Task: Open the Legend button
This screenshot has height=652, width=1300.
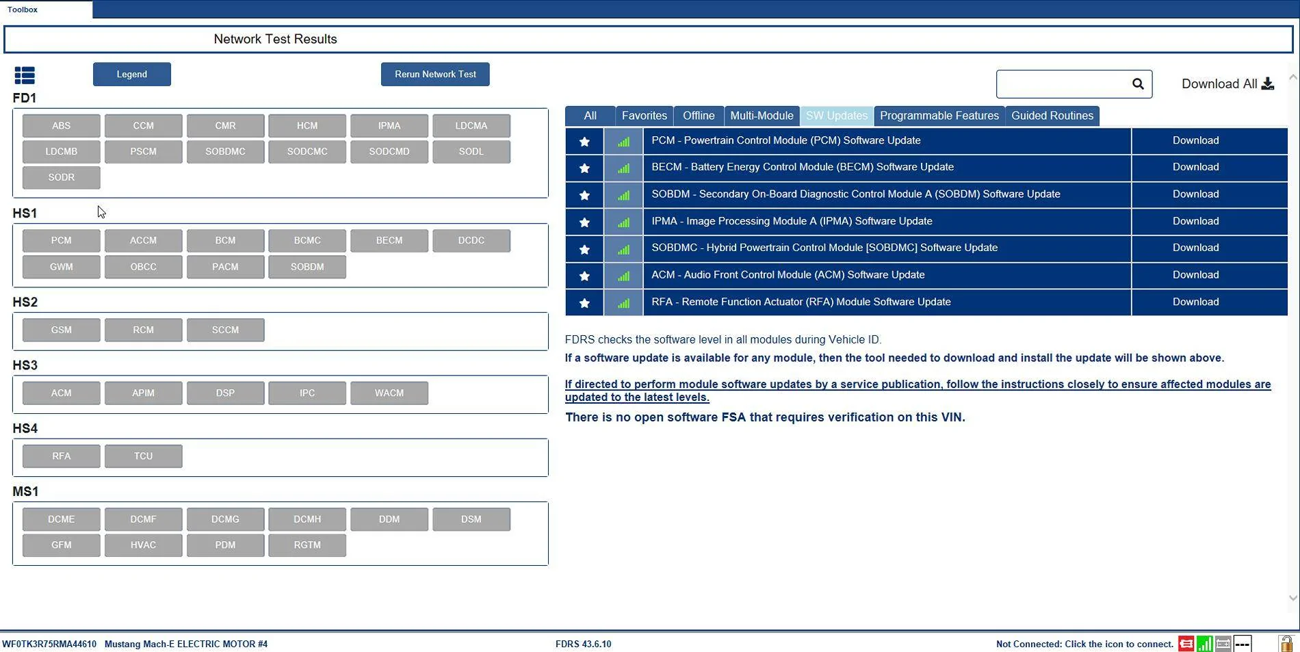Action: (x=132, y=74)
